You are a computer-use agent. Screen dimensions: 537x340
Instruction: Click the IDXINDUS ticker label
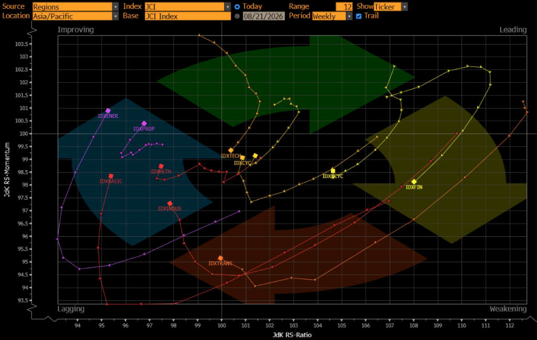(169, 209)
